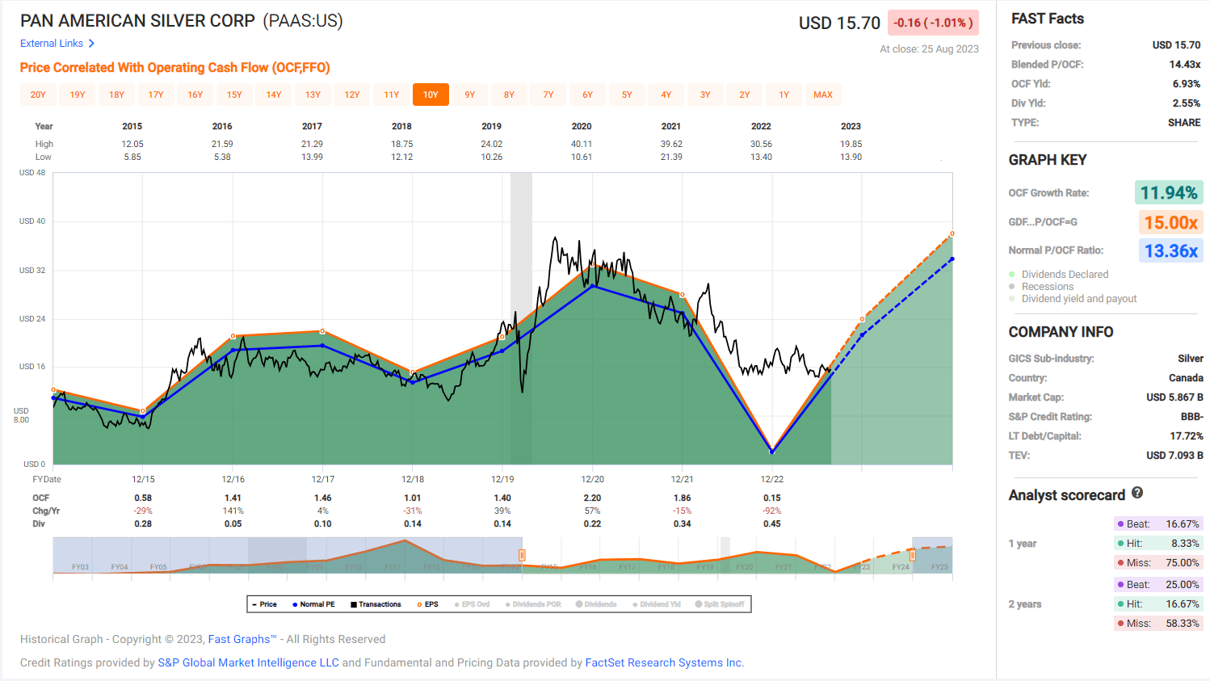Click the 12/21 orange EPS marker

pos(683,295)
